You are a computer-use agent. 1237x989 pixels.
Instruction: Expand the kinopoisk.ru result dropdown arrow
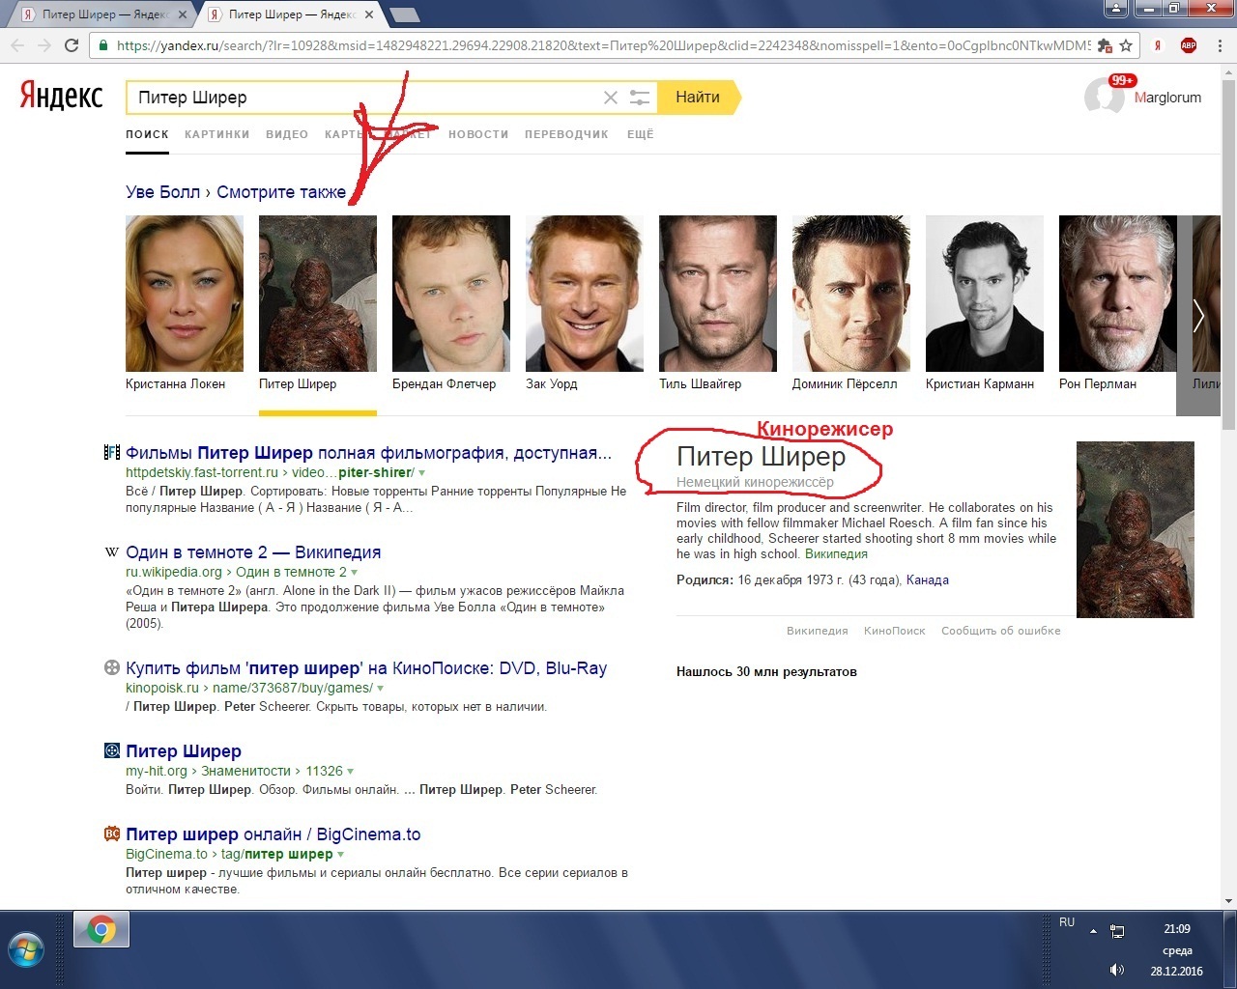pyautogui.click(x=380, y=689)
